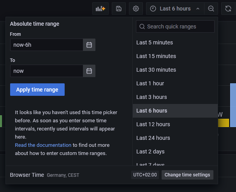This screenshot has height=192, width=236.
Task: Choose the Last 24 hours range
Action: [x=153, y=138]
